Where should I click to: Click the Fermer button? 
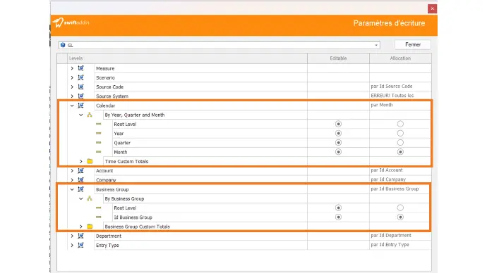click(x=413, y=44)
